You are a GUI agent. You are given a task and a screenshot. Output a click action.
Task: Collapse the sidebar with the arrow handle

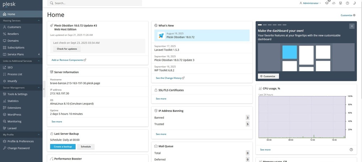coord(44,89)
